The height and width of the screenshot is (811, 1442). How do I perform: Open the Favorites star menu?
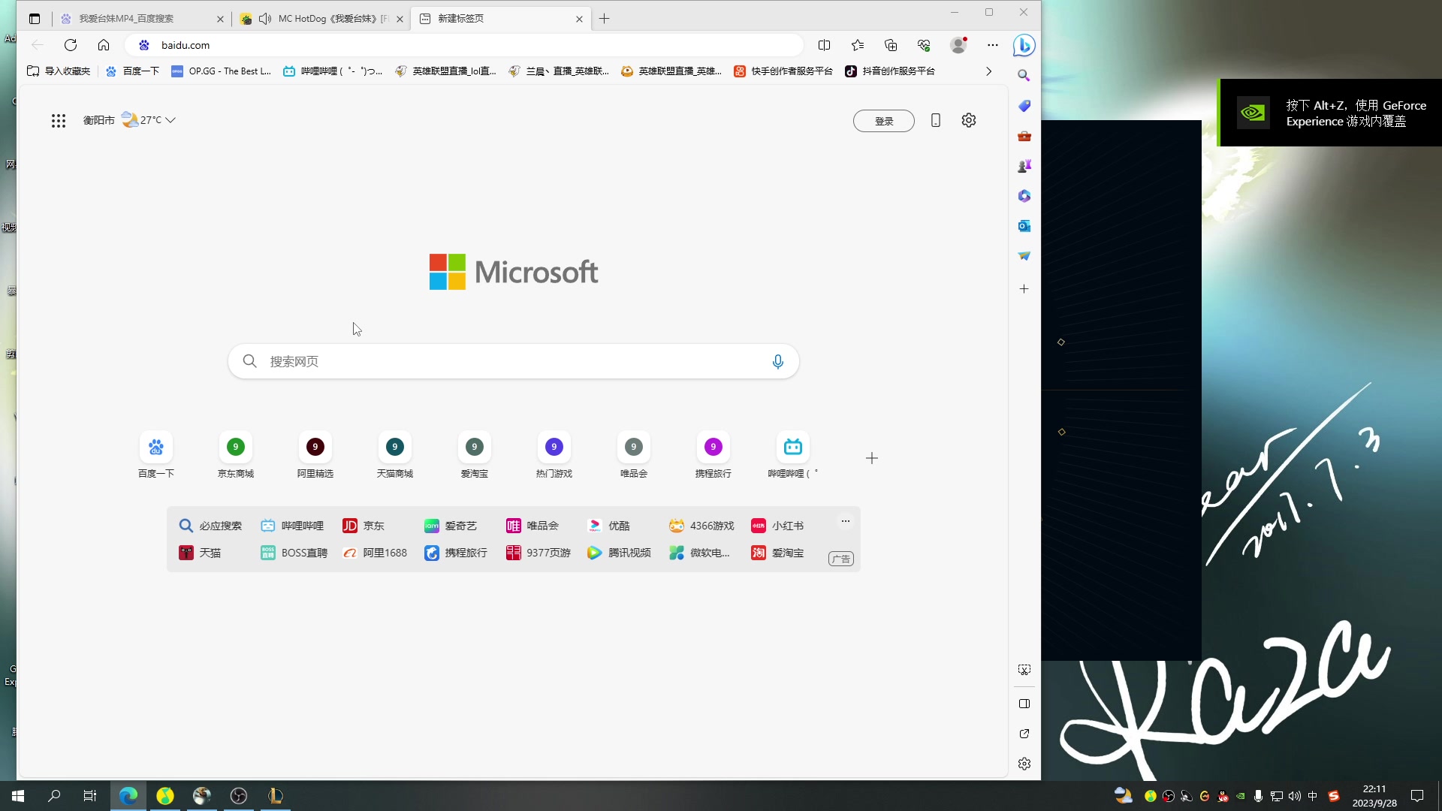click(x=858, y=45)
